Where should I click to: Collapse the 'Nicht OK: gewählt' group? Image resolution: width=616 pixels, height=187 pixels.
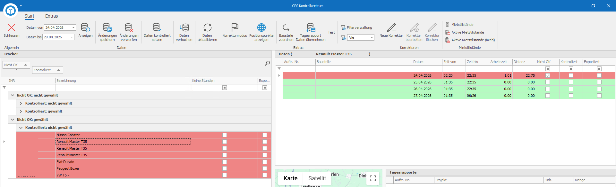13,120
